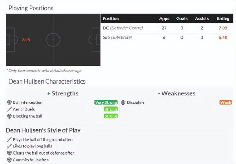Sort table by Goals column header

[x=182, y=19]
